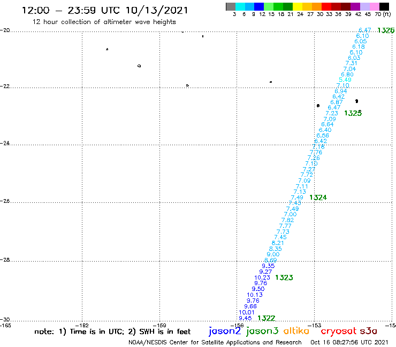
Task: Click the Oct 16 08:27:56 UTC timestamp
Action: 349,343
